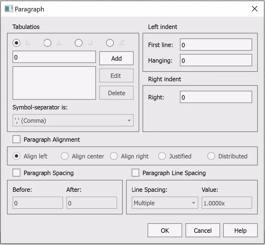Select the Justified alignment option
This screenshot has width=265, height=245.
click(162, 156)
